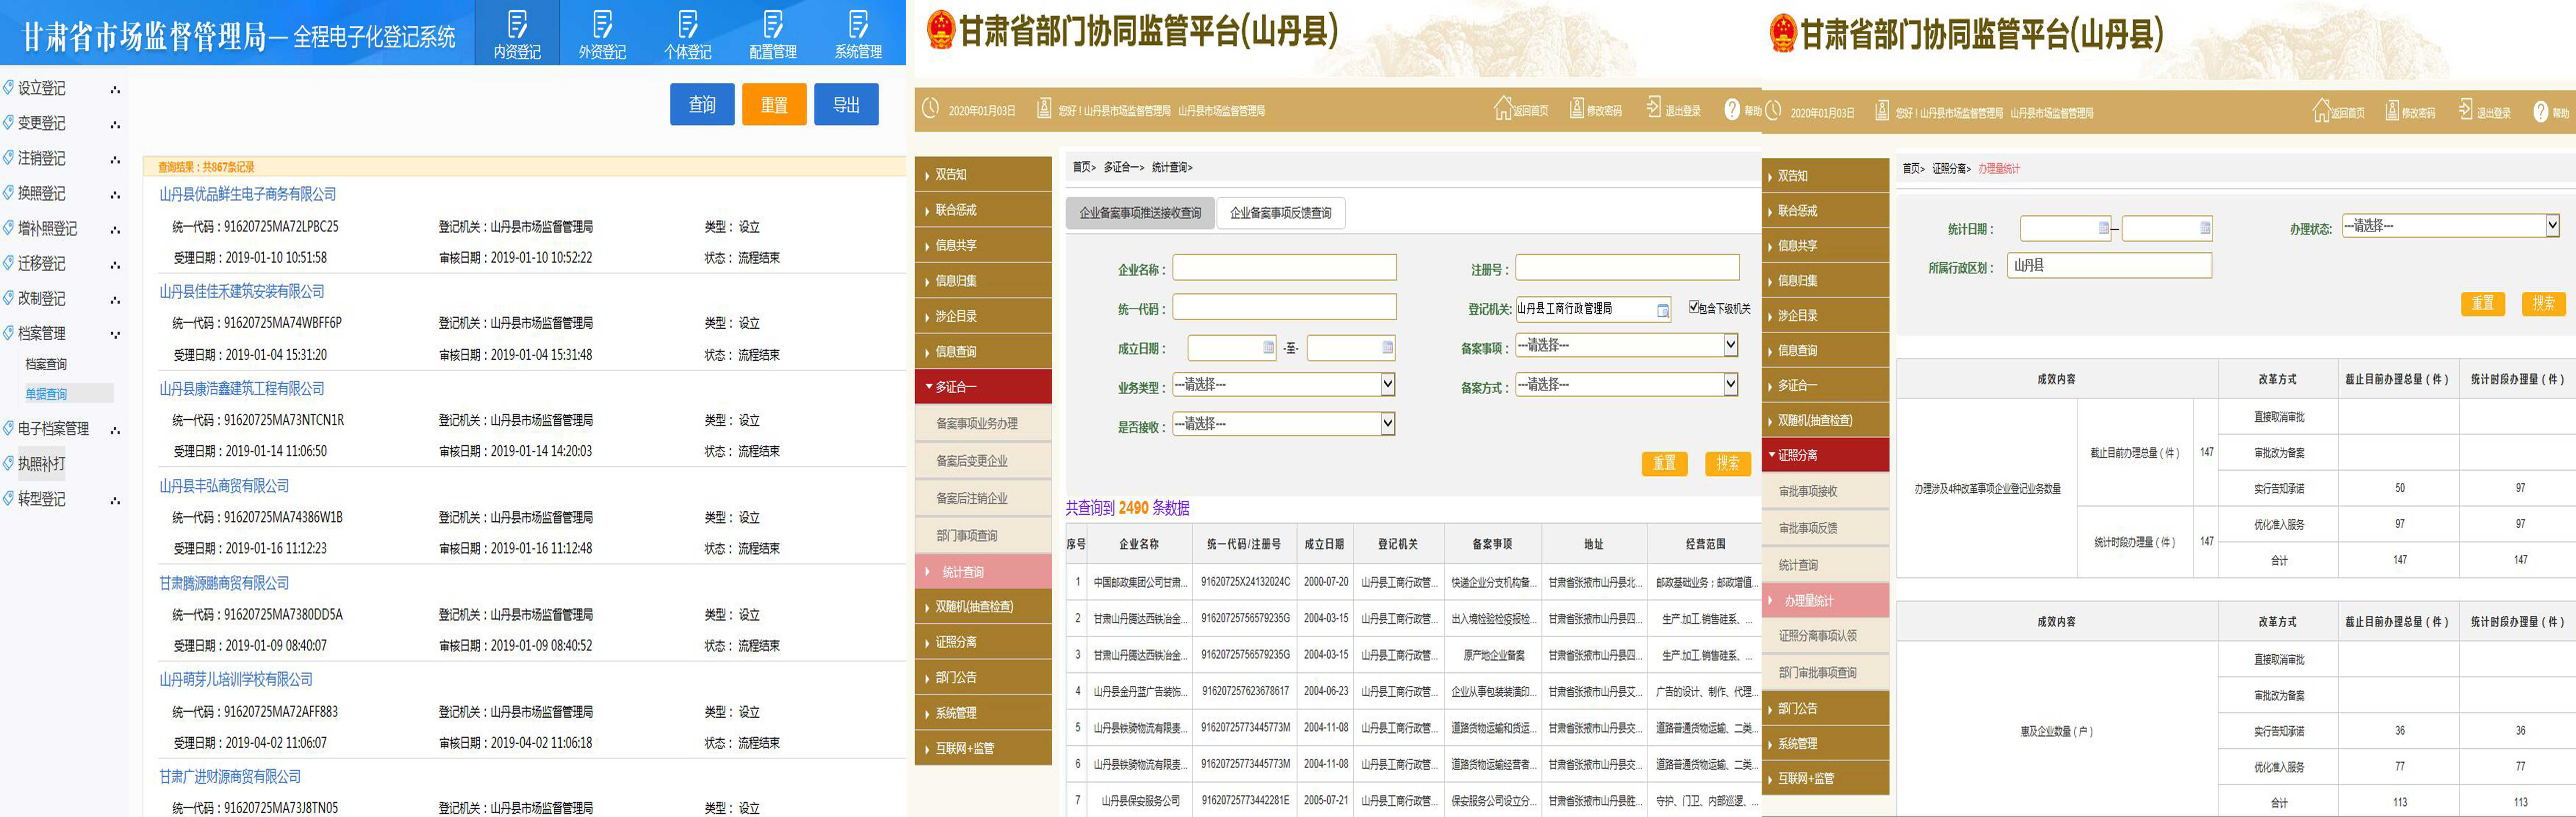
Task: Open the 备案事项 dropdown
Action: pyautogui.click(x=1627, y=346)
